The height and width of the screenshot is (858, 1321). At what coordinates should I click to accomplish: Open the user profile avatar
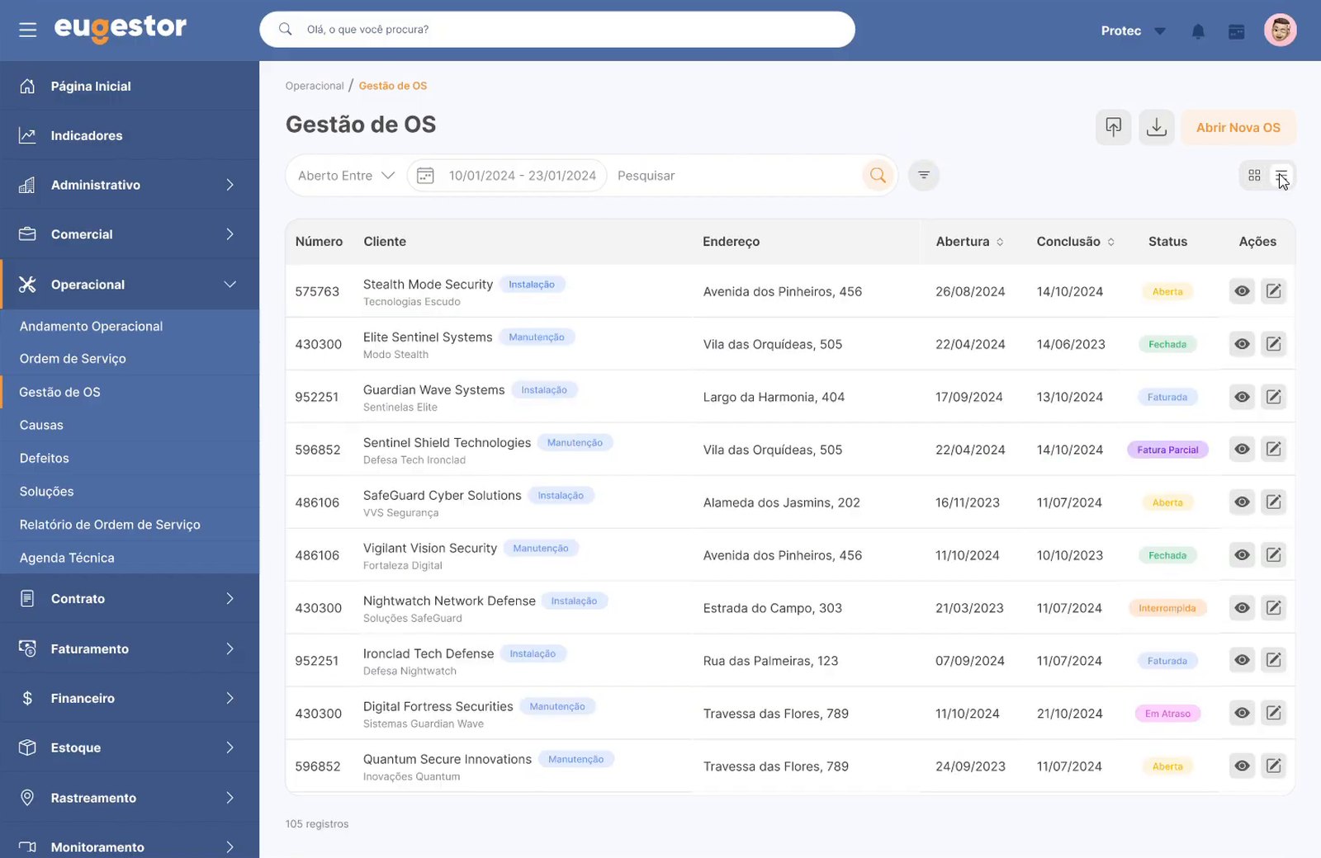pos(1280,31)
